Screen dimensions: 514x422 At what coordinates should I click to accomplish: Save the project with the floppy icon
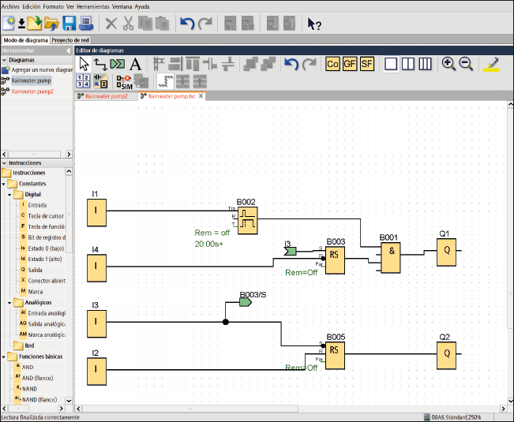click(x=69, y=23)
